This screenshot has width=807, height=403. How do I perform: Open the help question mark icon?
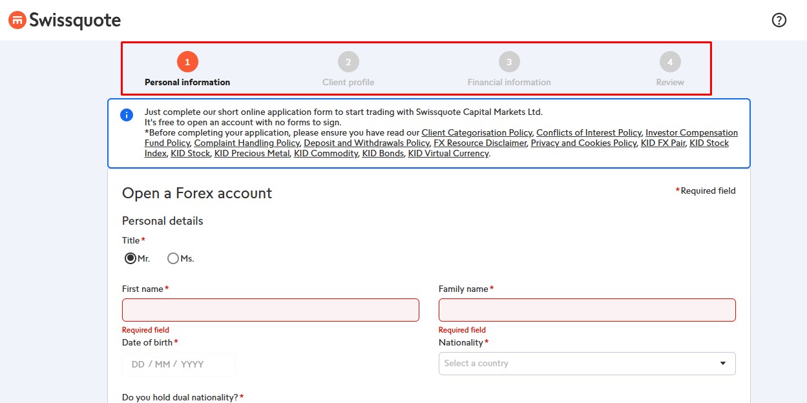(x=779, y=20)
